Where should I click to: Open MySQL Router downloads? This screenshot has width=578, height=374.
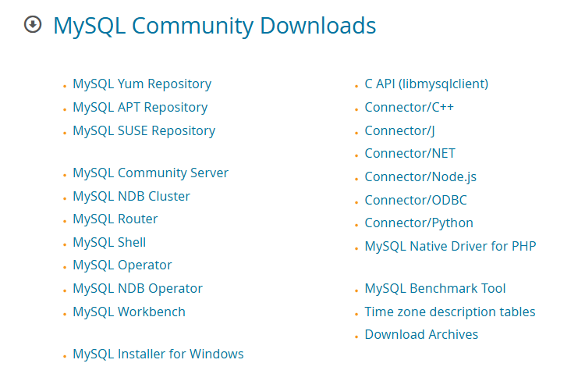(x=115, y=219)
